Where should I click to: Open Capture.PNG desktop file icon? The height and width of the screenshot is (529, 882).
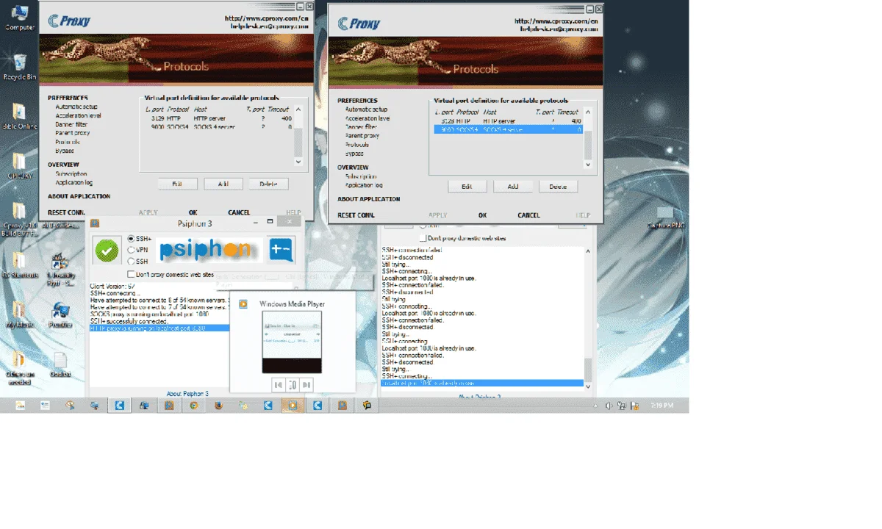[x=666, y=217]
